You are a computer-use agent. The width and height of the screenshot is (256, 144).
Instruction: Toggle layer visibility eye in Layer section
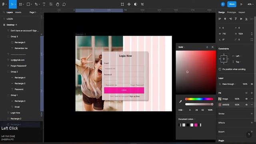pyautogui.click(x=252, y=84)
